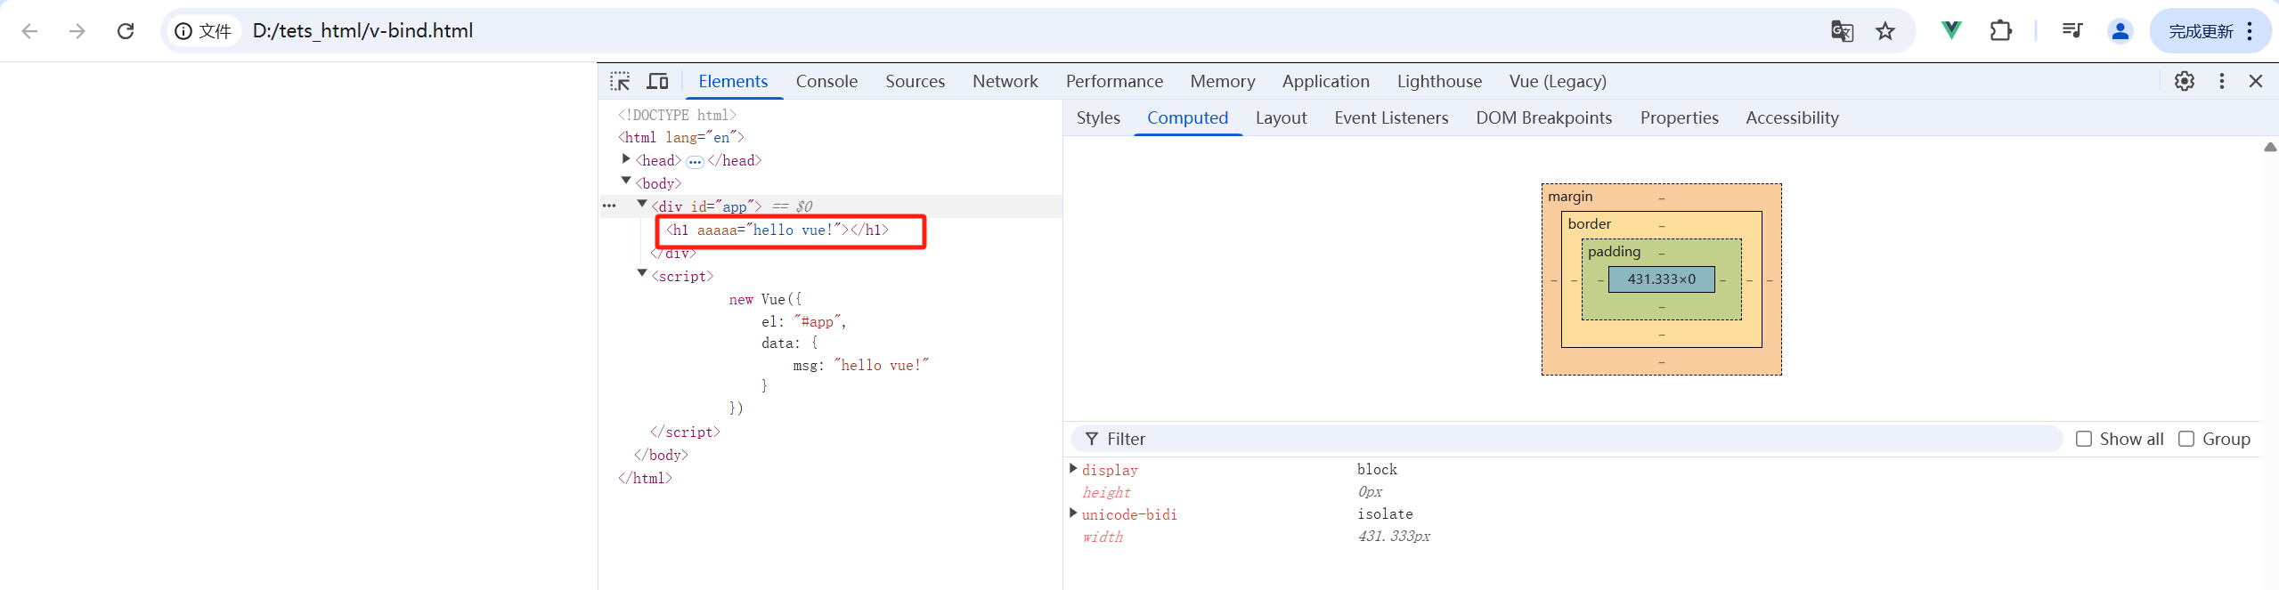The width and height of the screenshot is (2279, 590).
Task: Select the Computed pane tab
Action: [1187, 117]
